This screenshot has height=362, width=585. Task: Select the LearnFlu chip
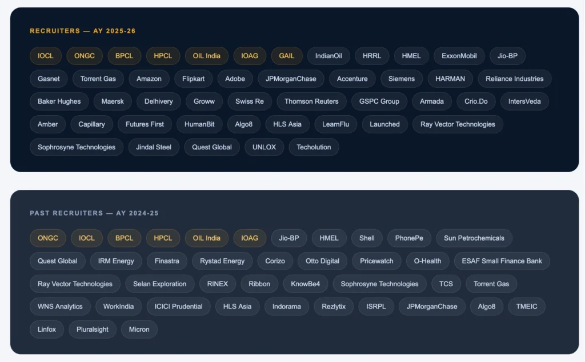point(336,124)
